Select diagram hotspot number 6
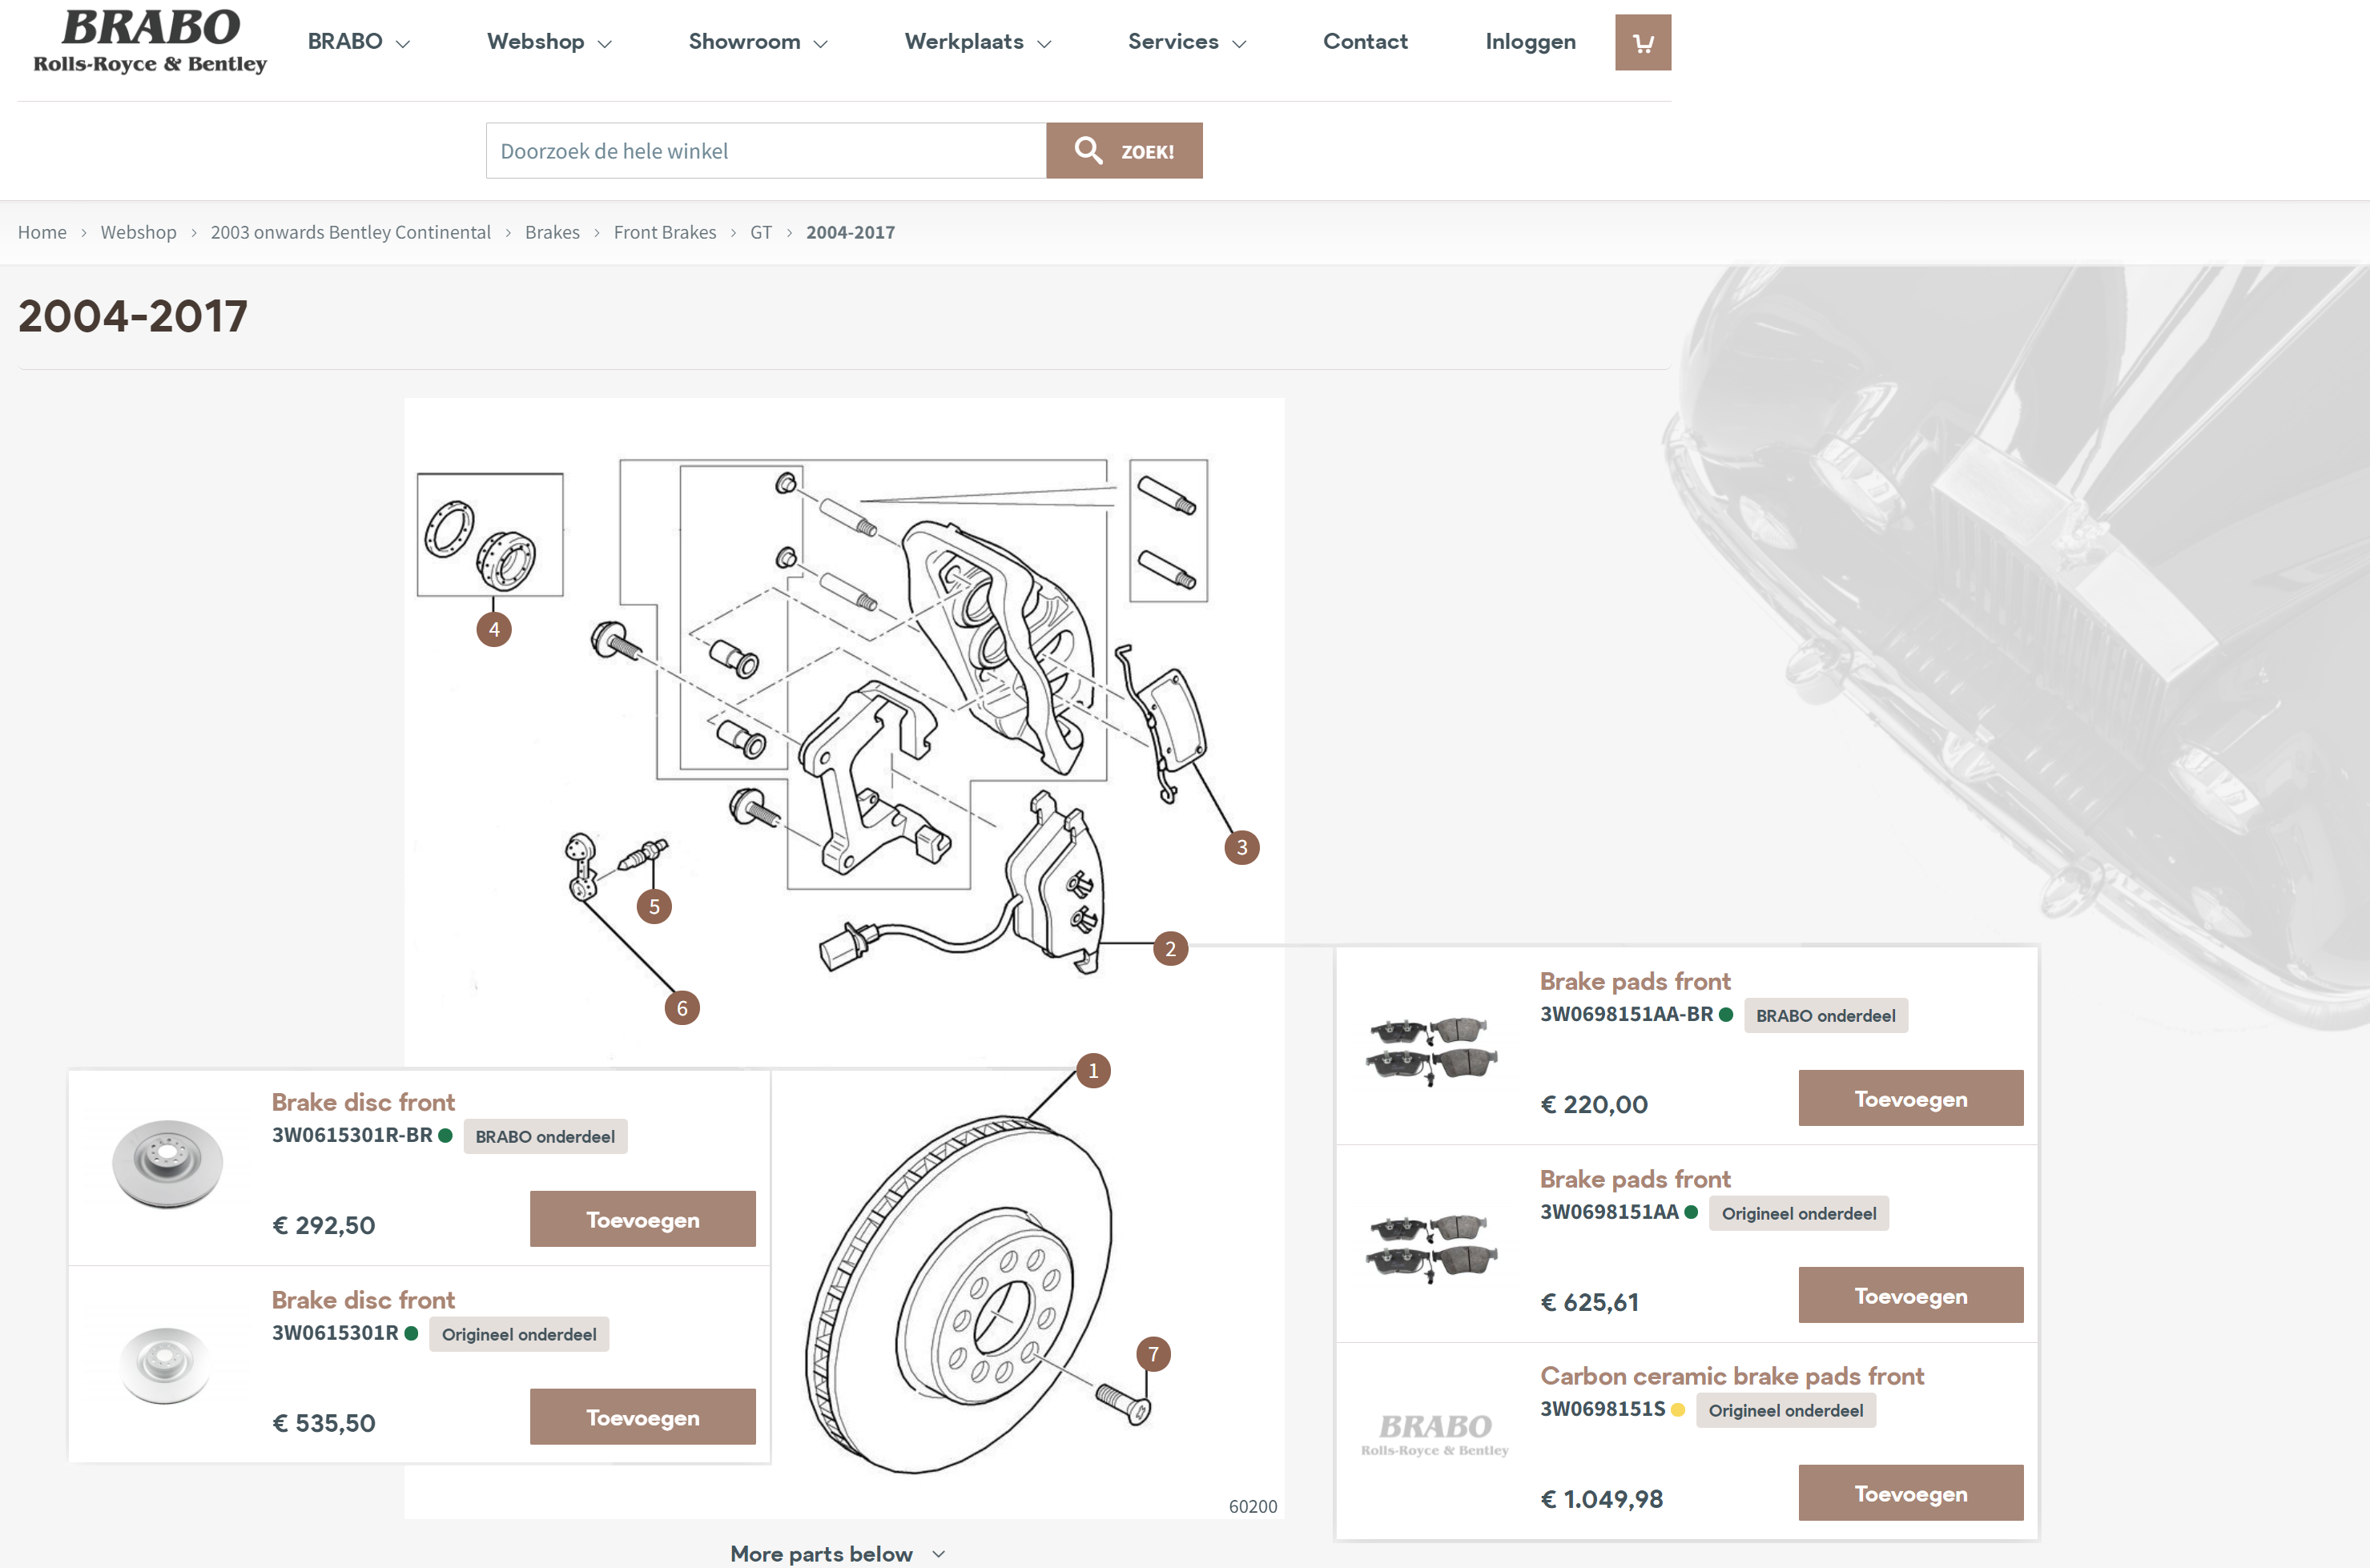This screenshot has height=1568, width=2370. point(682,1007)
